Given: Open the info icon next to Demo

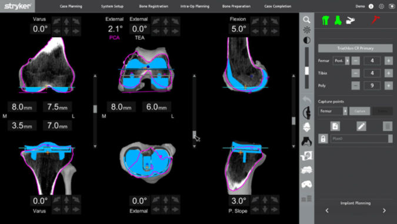Looking at the screenshot, I should 371,6.
